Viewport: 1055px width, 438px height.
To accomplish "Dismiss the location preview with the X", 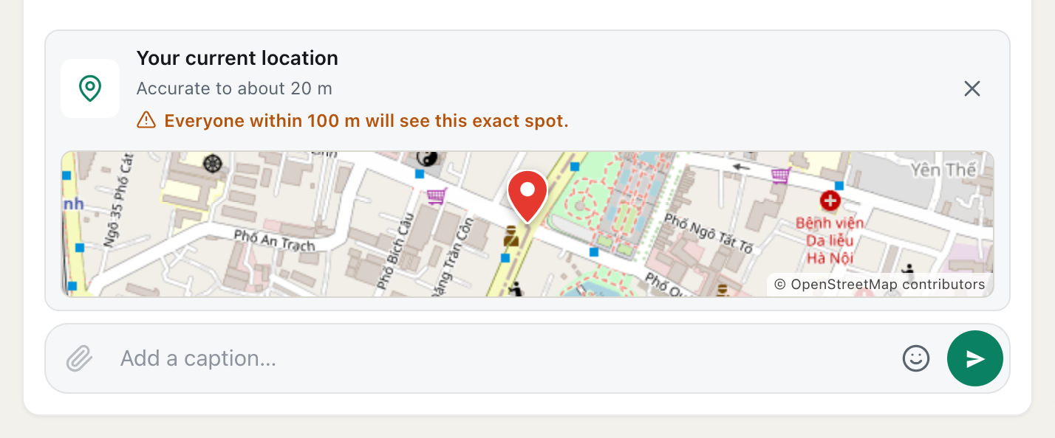I will tap(972, 88).
